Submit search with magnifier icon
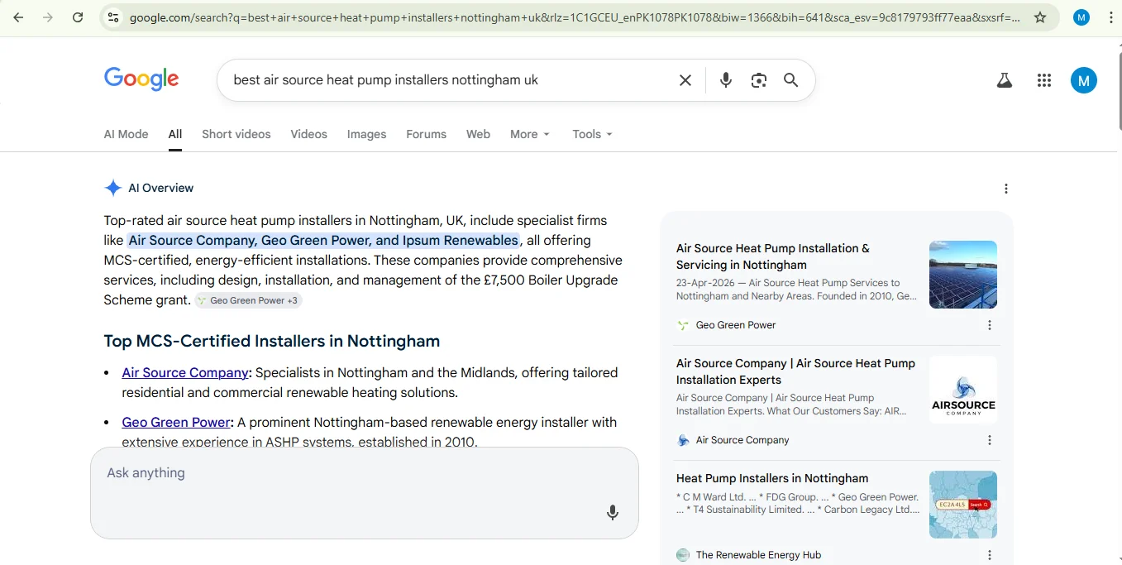Viewport: 1122px width, 565px height. (x=791, y=80)
